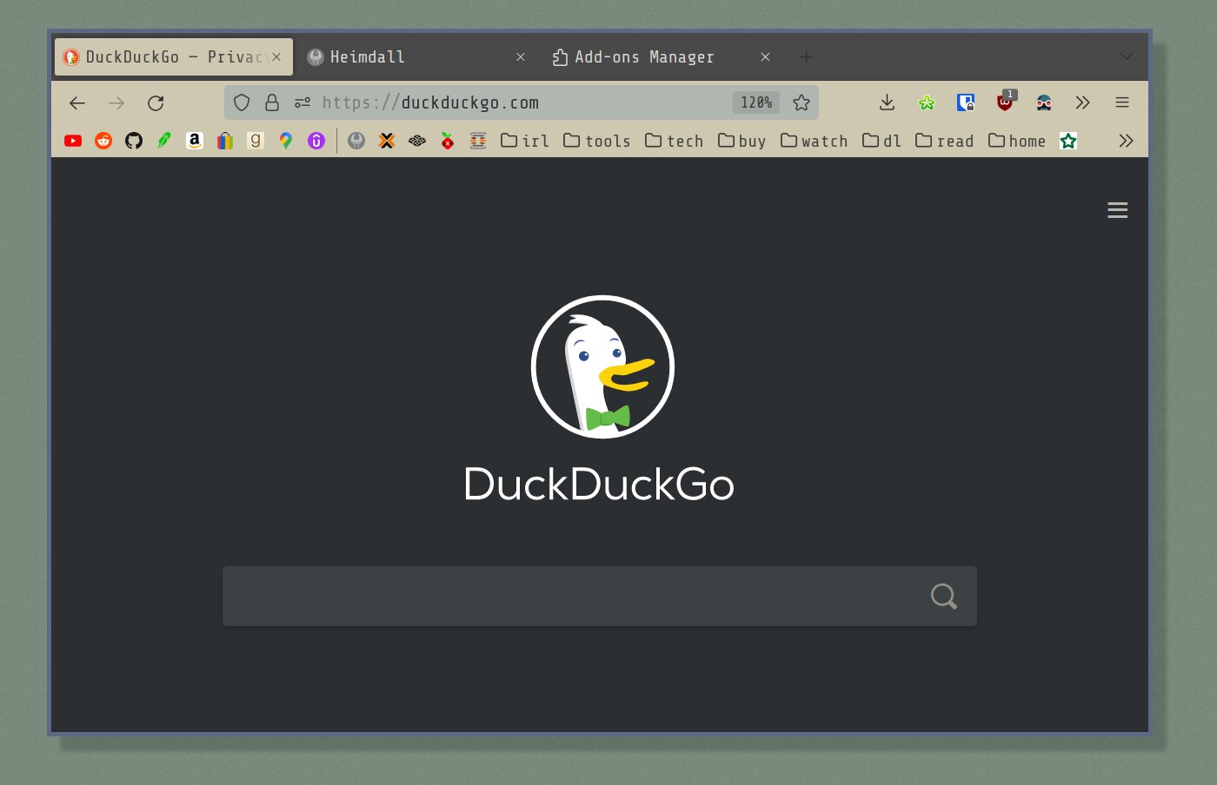Click the forward navigation arrow
1217x785 pixels.
(116, 103)
